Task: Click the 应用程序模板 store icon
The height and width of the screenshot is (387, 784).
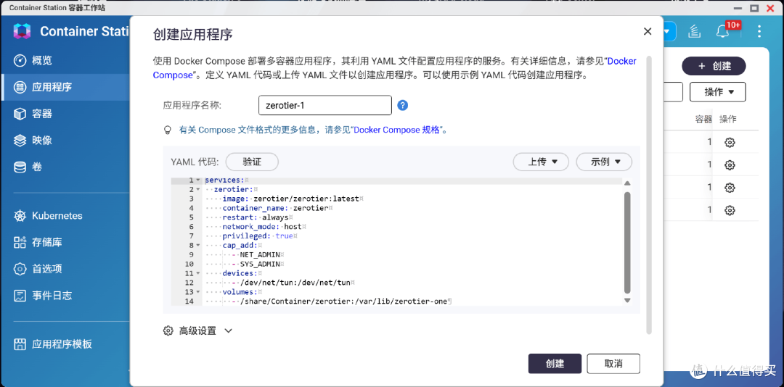Action: 20,344
